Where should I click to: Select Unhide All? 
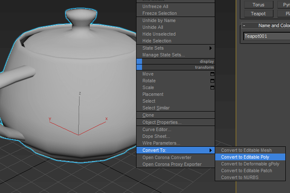[x=176, y=27]
